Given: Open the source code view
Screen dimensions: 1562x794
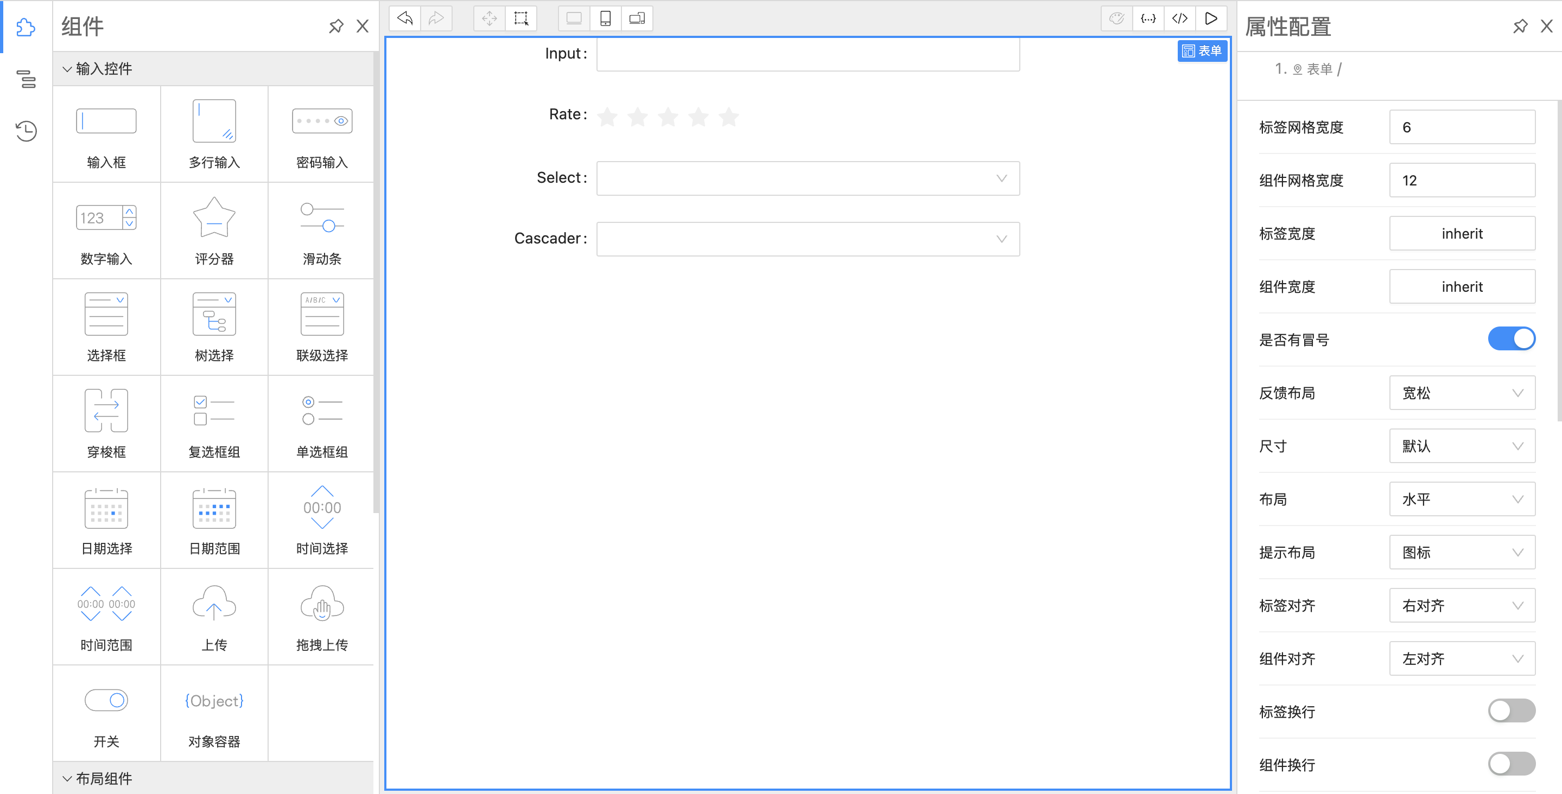Looking at the screenshot, I should tap(1180, 18).
